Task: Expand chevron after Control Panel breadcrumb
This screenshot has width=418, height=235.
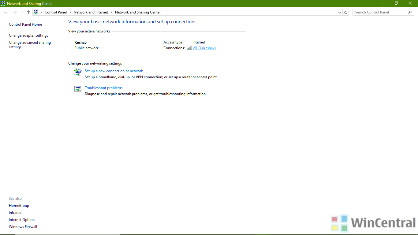Action: click(70, 12)
